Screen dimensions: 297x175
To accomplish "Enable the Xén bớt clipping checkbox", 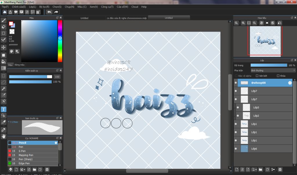I will pos(257,76).
